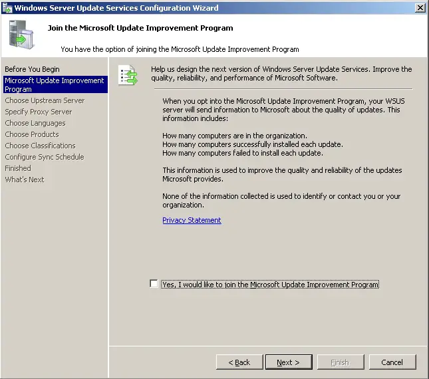Close the wizard window with X

(x=420, y=8)
